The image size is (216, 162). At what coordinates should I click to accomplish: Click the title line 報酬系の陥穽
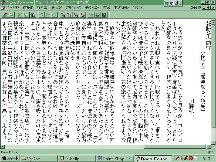208,36
